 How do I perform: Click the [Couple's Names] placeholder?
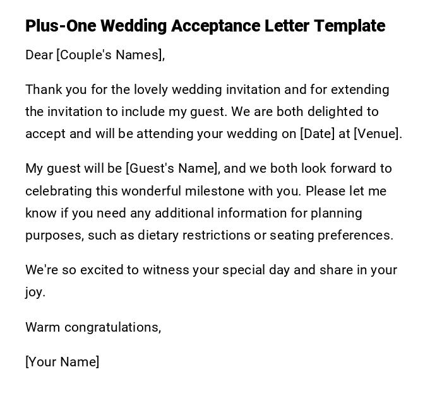tap(110, 55)
